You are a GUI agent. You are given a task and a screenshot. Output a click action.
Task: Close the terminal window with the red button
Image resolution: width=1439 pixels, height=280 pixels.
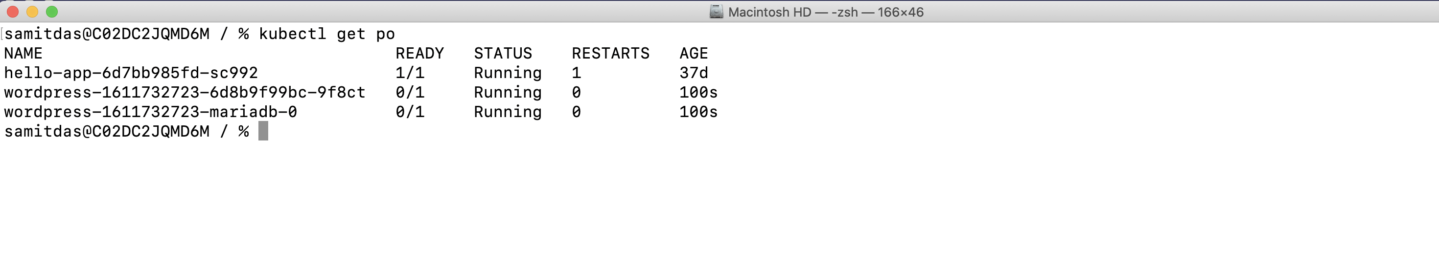13,12
